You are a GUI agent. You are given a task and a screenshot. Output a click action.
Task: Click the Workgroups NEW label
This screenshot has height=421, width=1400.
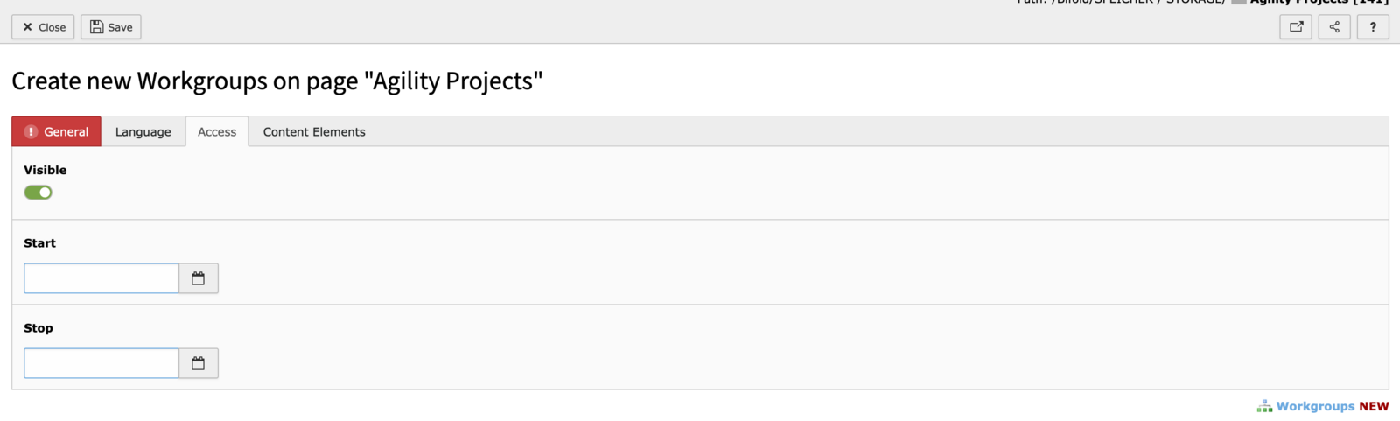click(1333, 406)
